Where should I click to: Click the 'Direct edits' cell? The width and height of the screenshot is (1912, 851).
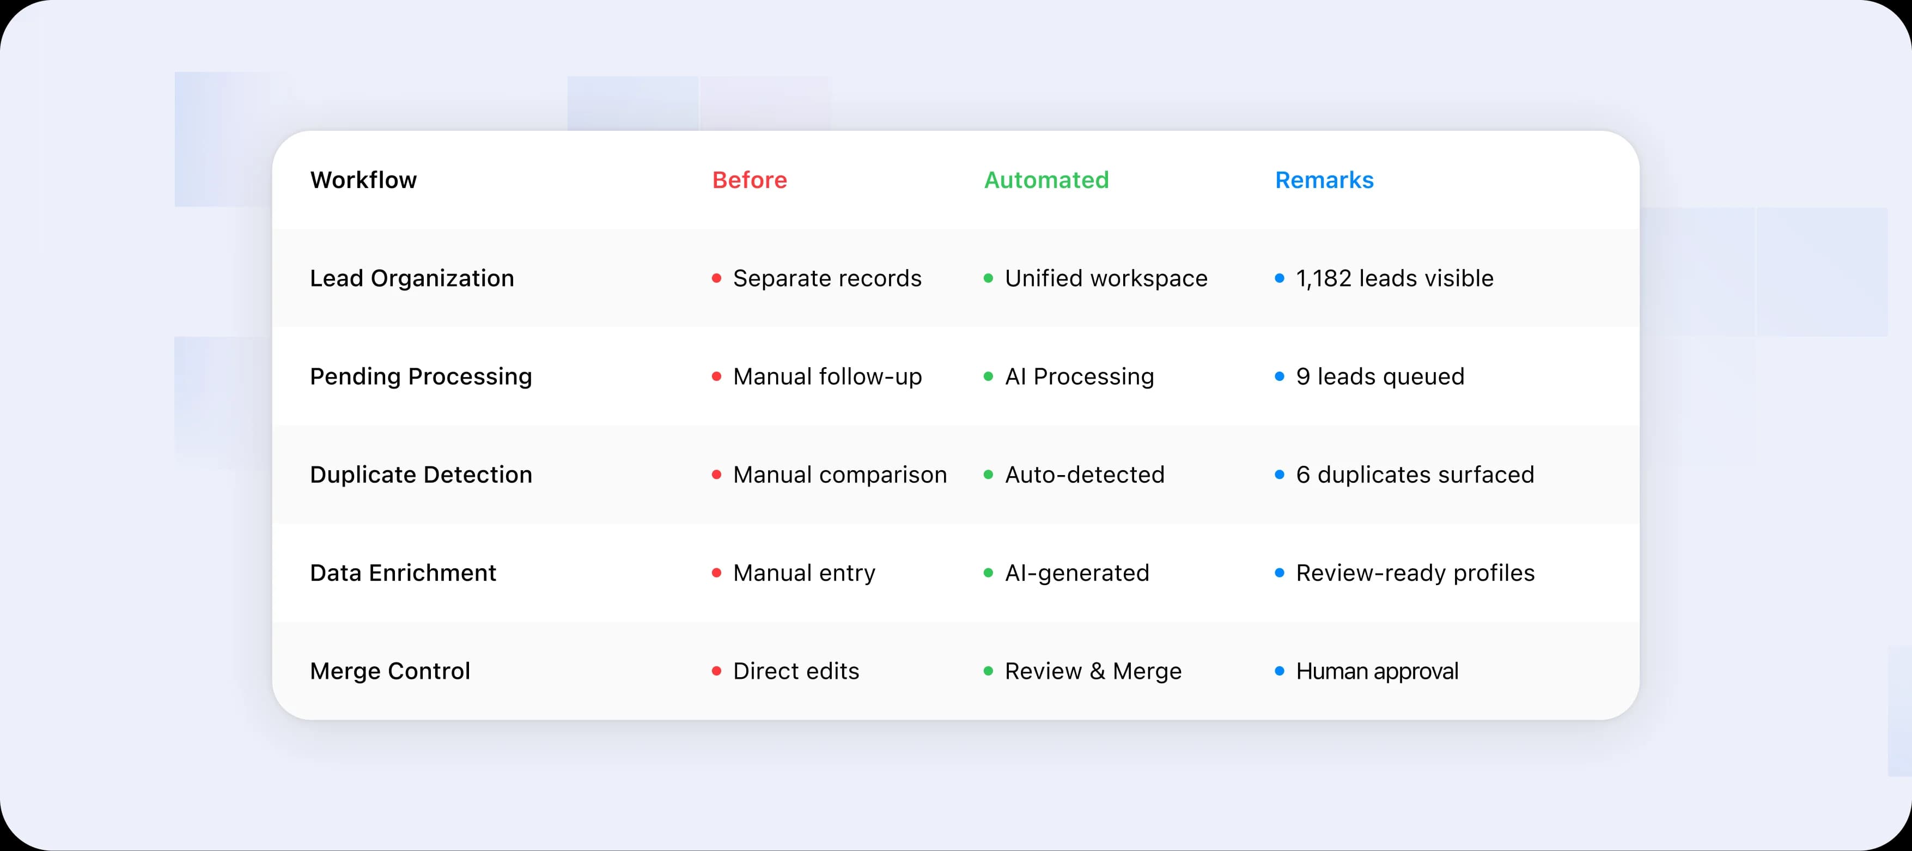(x=796, y=671)
